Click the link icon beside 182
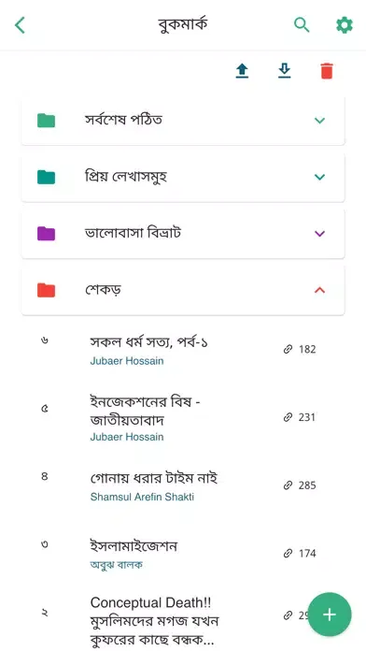This screenshot has width=366, height=651. click(x=288, y=349)
